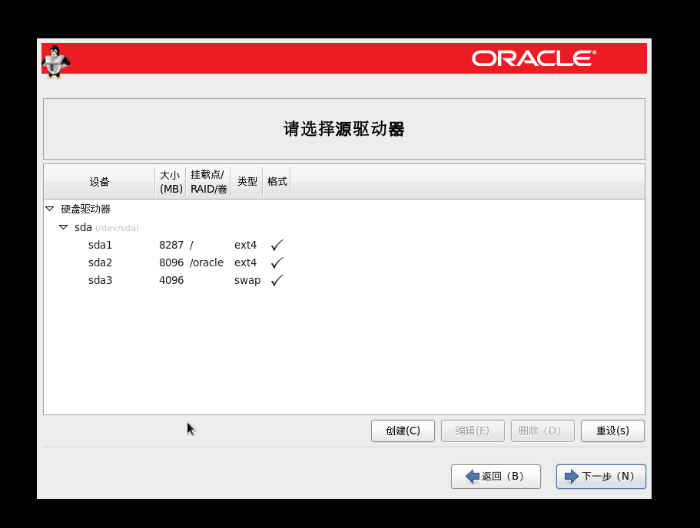Select the sda2 /oracle partition row
This screenshot has height=528, width=700.
point(100,262)
